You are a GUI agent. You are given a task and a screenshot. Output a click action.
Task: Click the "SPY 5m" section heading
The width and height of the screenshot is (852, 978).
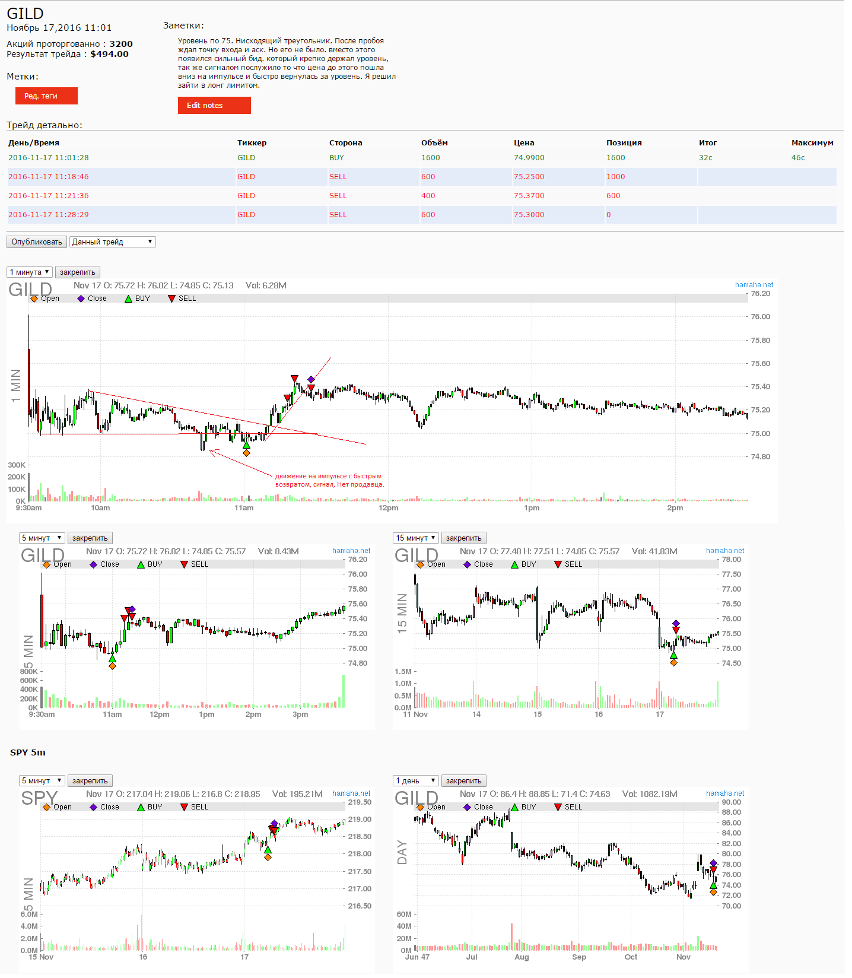click(x=28, y=752)
